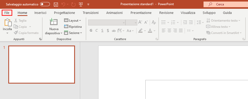Click the numbered list icon
This screenshot has height=99, width=248.
173,22
